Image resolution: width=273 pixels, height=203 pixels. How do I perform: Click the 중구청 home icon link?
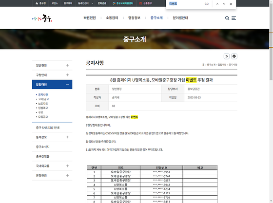click(x=40, y=3)
